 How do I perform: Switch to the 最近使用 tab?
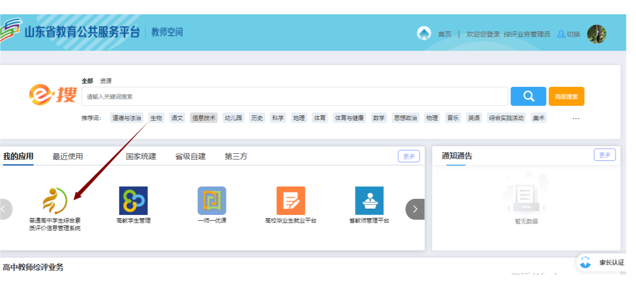coord(68,157)
